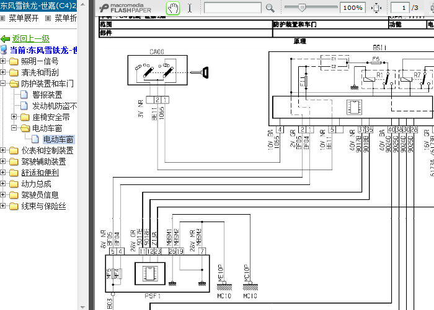
Task: Open the 发动机防盗 page
Action: [x=55, y=106]
